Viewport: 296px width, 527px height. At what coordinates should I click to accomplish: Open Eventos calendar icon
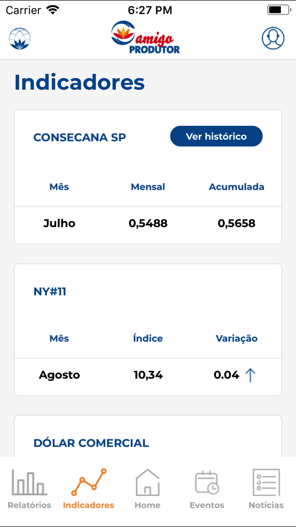[207, 482]
